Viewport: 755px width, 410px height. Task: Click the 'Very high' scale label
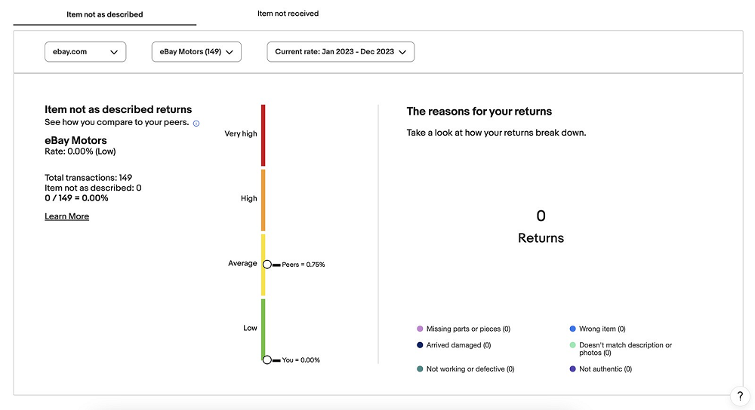point(241,133)
